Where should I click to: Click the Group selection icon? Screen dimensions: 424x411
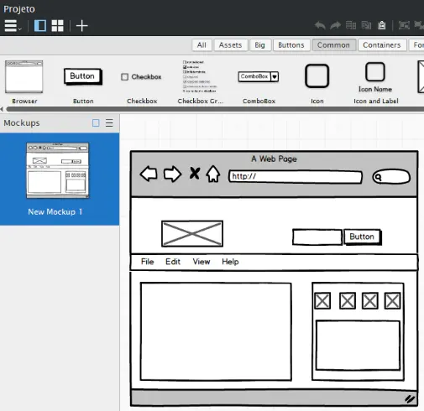(x=404, y=25)
